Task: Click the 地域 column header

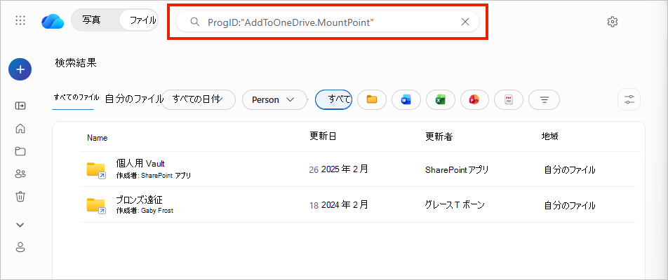Action: click(550, 136)
